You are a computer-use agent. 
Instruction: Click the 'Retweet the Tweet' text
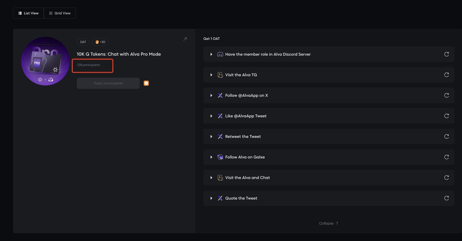(243, 136)
